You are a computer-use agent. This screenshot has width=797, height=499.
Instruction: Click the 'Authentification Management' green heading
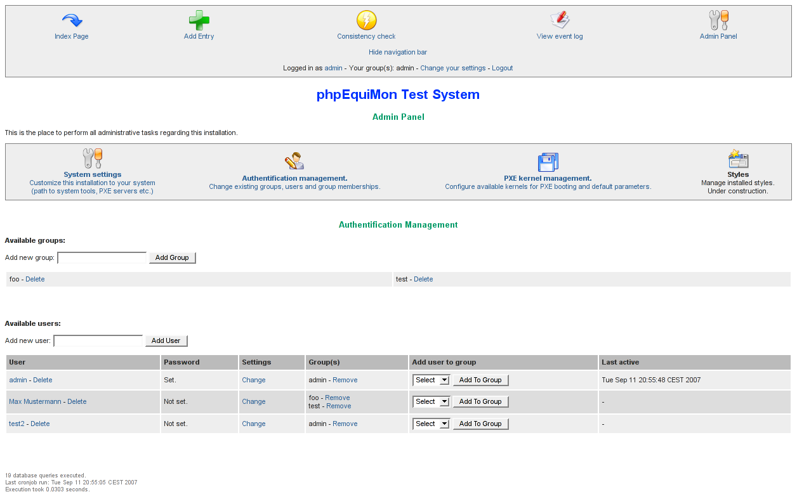[398, 224]
